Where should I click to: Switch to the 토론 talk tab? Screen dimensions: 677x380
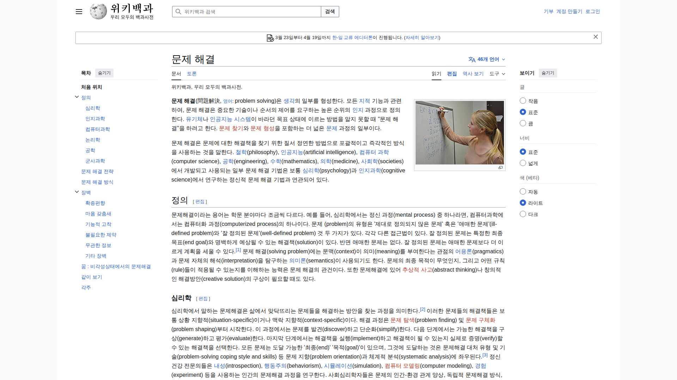(192, 74)
